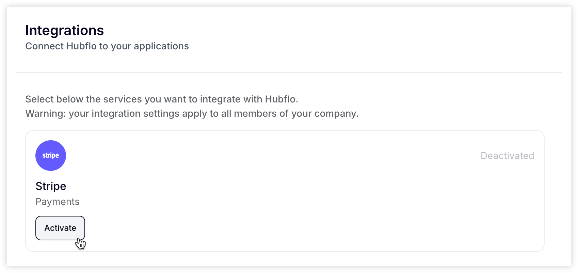578x273 pixels.
Task: Click the Deactivated status label
Action: (507, 156)
